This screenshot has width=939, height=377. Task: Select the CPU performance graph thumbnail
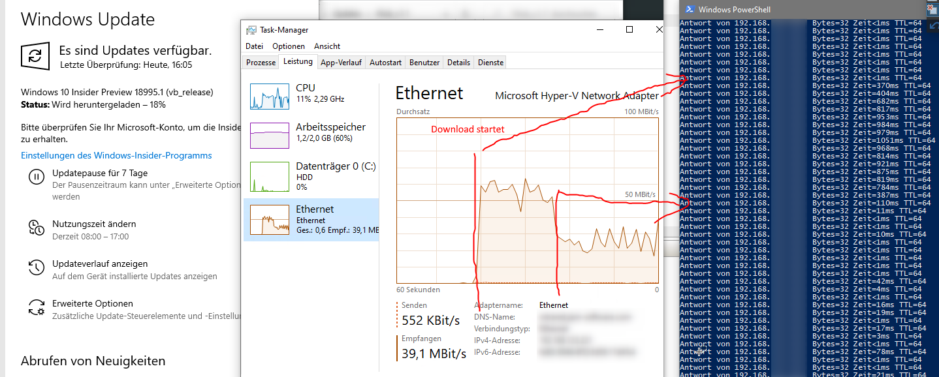(x=269, y=96)
